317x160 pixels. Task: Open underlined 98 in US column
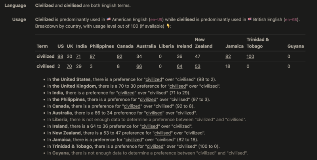[x=60, y=56]
